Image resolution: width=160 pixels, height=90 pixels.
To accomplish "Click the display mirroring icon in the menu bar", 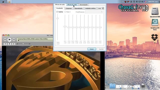I will click(139, 2).
